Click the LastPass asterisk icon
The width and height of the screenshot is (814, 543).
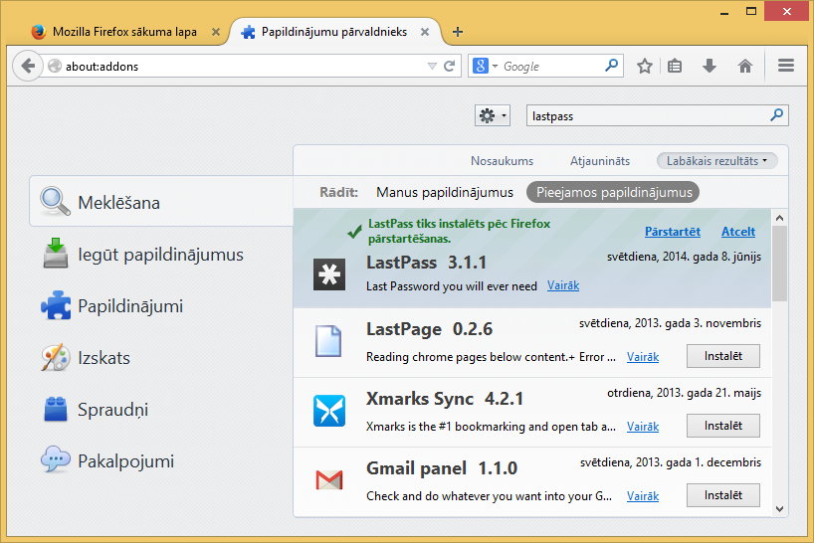pyautogui.click(x=329, y=273)
